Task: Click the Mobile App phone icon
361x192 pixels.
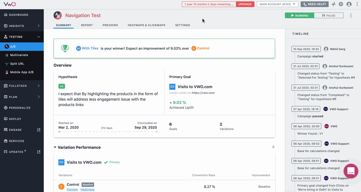Action: point(7,72)
